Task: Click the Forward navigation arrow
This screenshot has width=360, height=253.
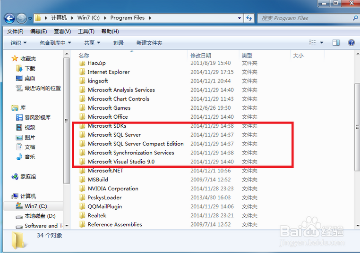Action: [x=21, y=18]
